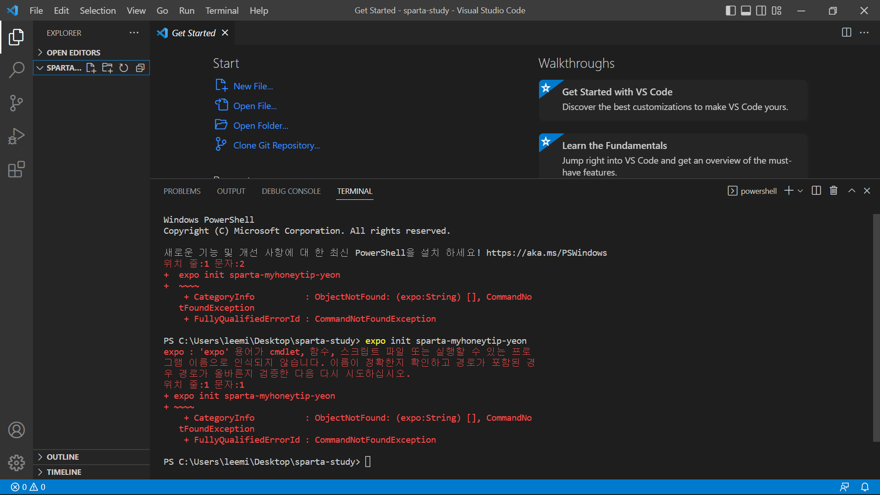Click the Open File... link
880x495 pixels.
pyautogui.click(x=246, y=106)
